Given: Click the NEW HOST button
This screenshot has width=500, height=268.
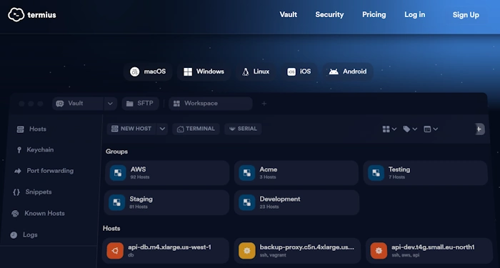Looking at the screenshot, I should point(131,129).
